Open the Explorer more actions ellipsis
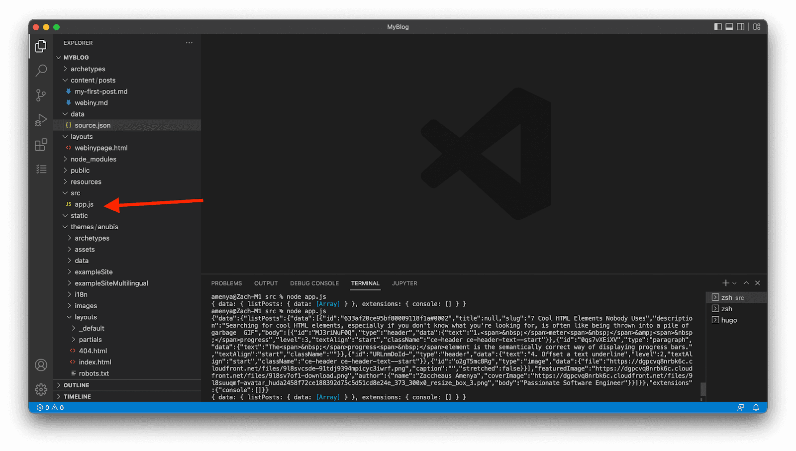The width and height of the screenshot is (796, 451). [x=189, y=43]
